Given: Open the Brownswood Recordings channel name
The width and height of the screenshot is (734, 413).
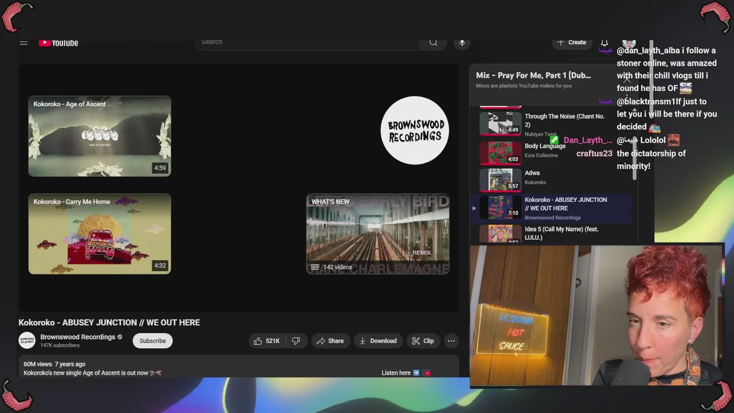Looking at the screenshot, I should [78, 337].
